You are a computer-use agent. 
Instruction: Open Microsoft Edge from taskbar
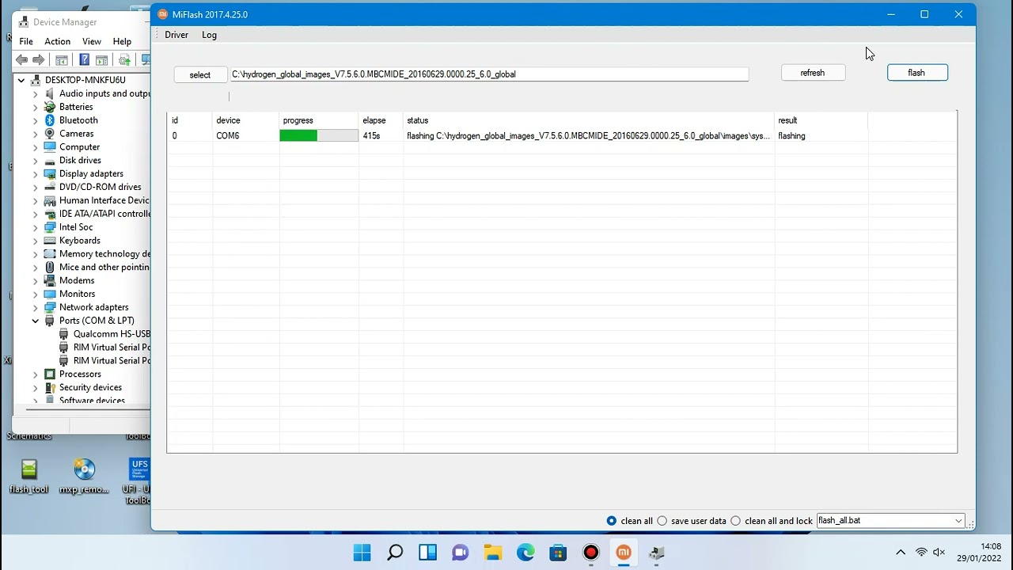pyautogui.click(x=525, y=553)
